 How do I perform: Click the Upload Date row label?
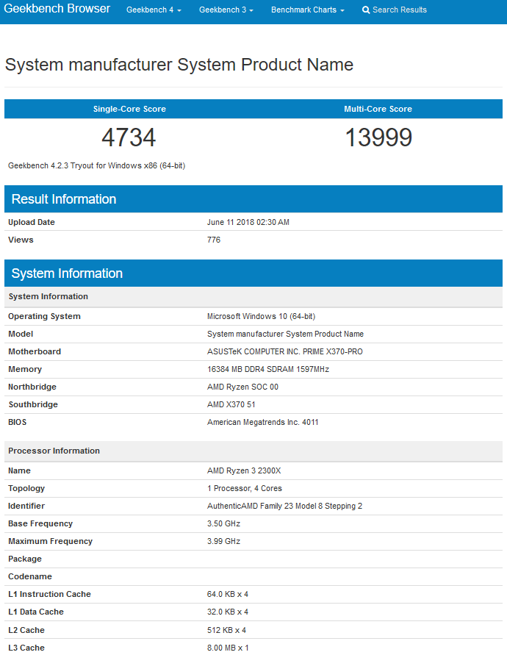click(32, 222)
